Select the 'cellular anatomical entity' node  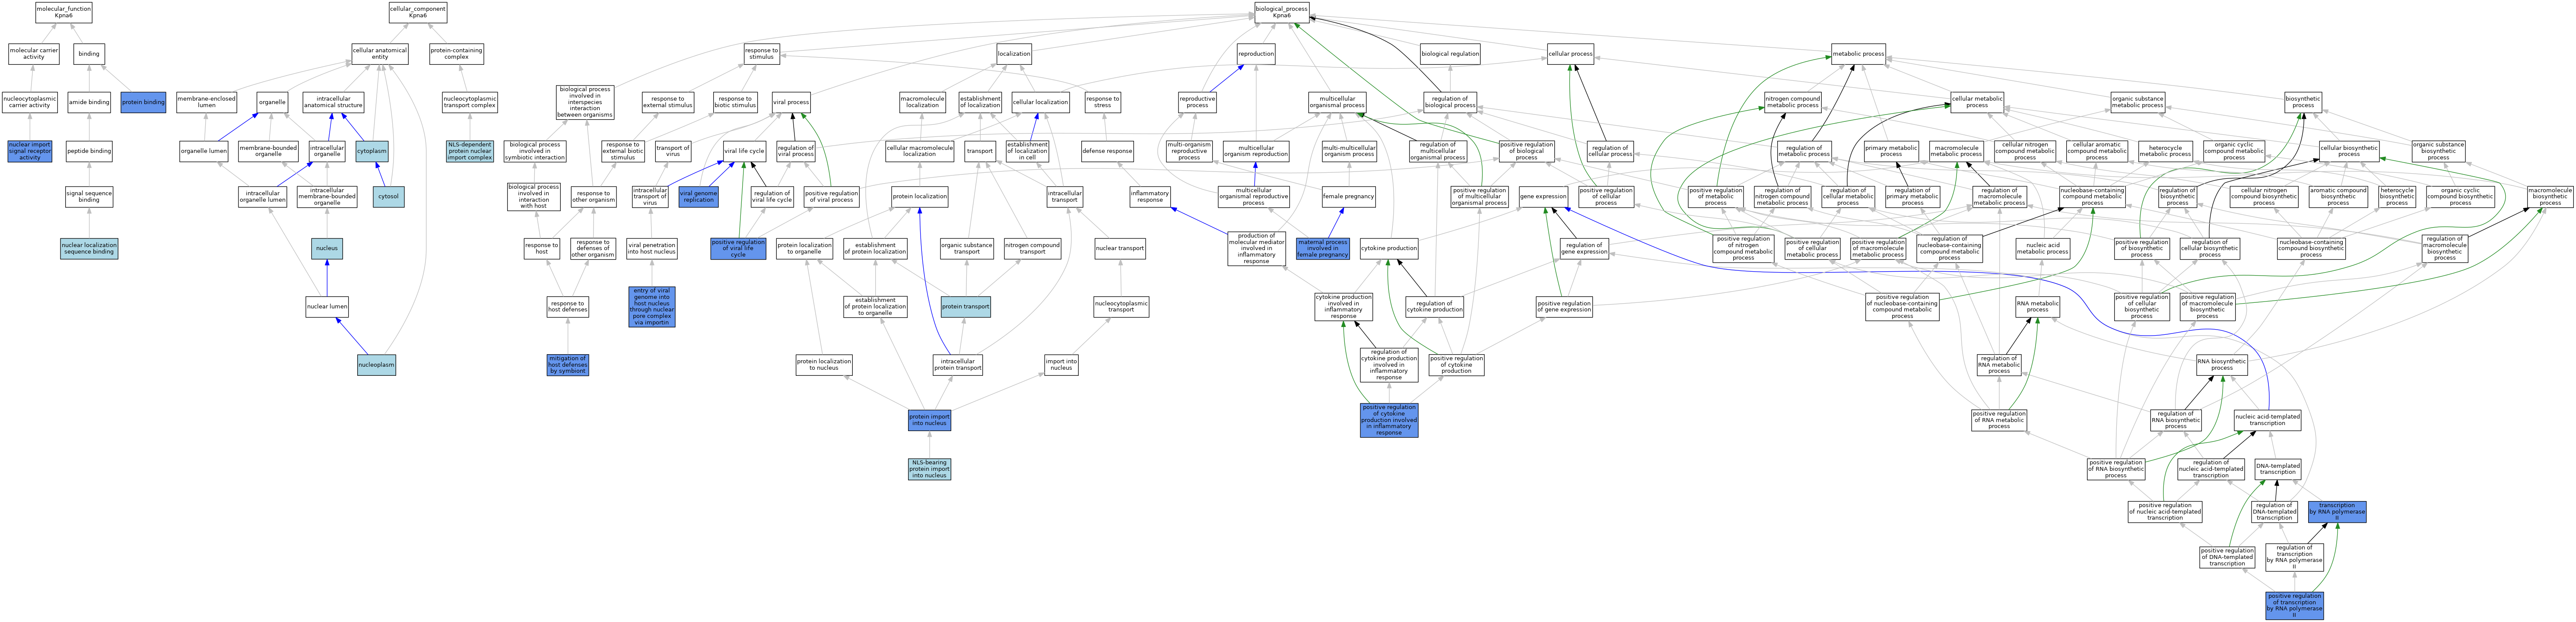coord(380,54)
